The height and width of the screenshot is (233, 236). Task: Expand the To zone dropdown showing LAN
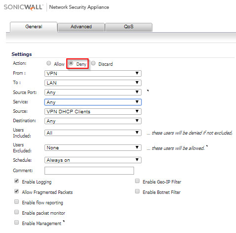[93, 83]
